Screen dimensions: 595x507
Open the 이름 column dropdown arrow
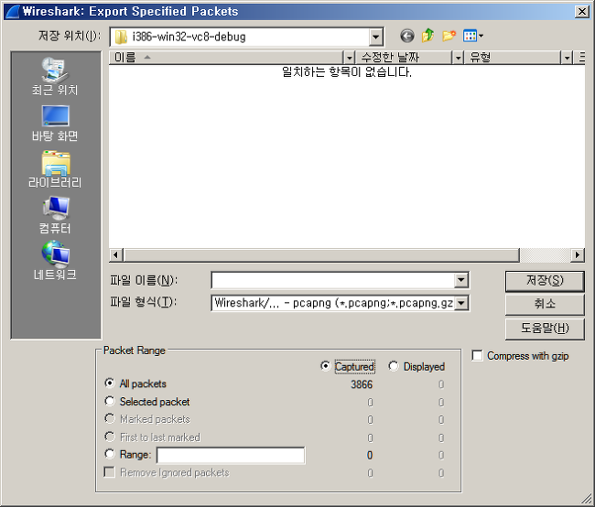click(x=349, y=58)
